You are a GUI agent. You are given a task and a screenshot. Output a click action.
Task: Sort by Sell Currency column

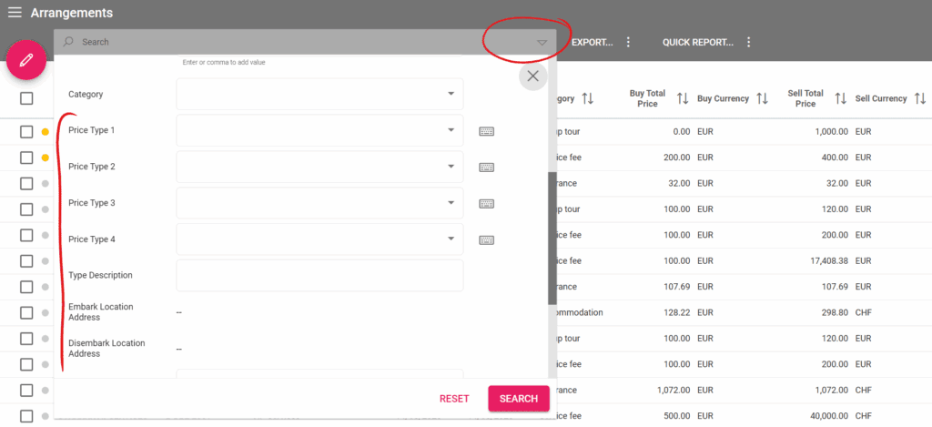tap(920, 98)
